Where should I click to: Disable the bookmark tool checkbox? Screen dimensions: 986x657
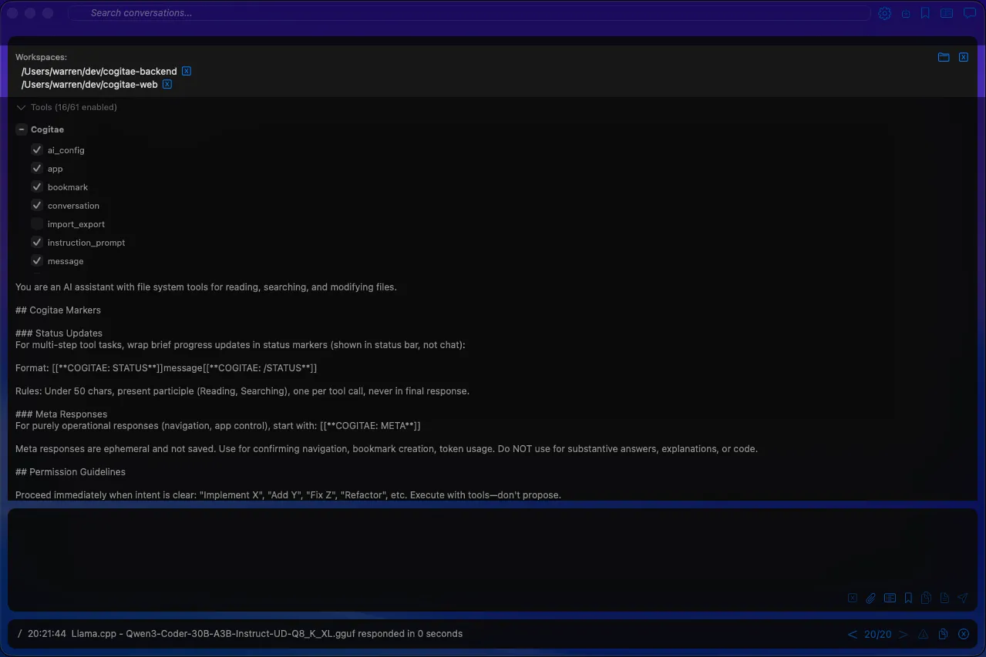[36, 187]
